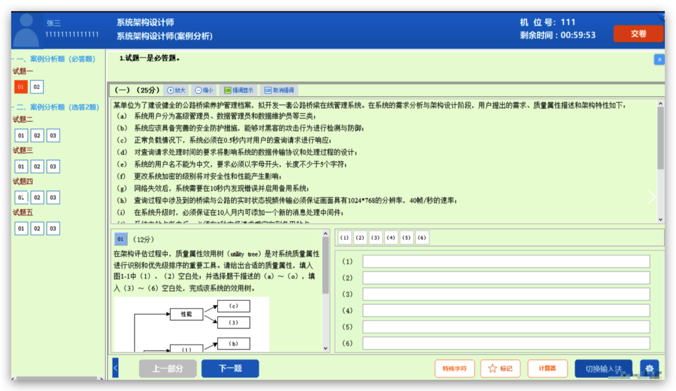Click the candidate avatar icon

coord(26,30)
